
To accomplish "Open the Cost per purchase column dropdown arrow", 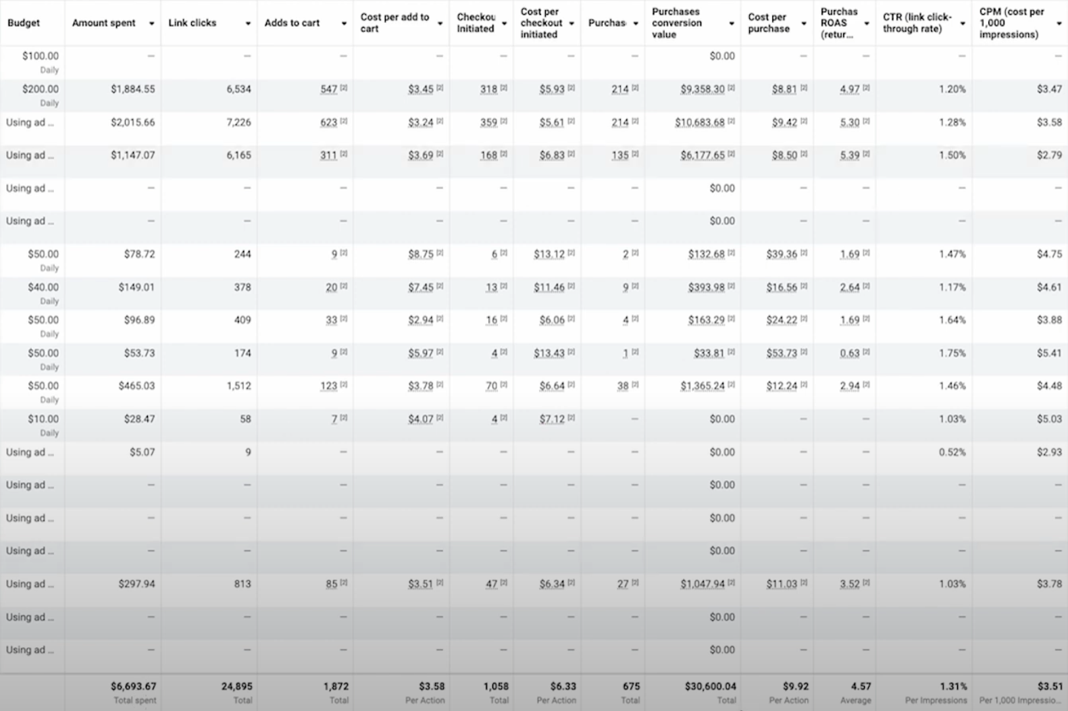I will (x=804, y=24).
